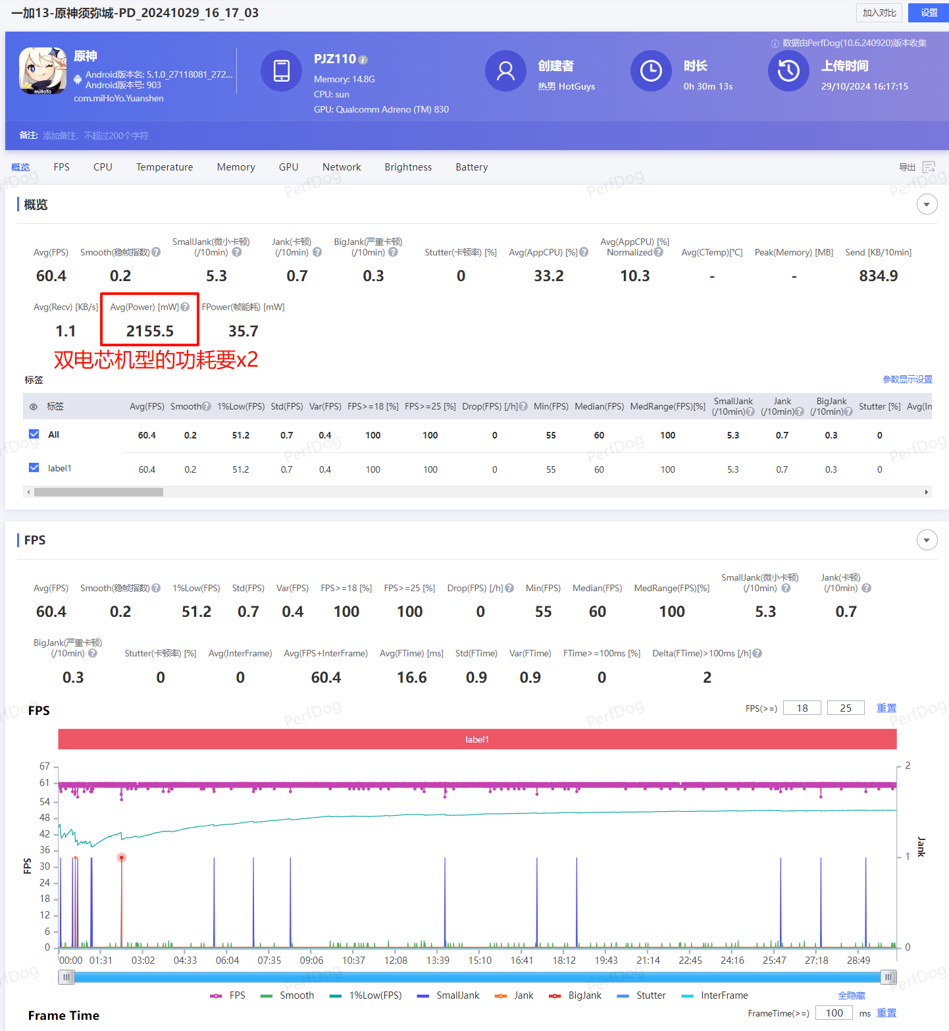Click help icon beside Drop(FPS) in FPS panel
This screenshot has width=949, height=1031.
tap(509, 589)
